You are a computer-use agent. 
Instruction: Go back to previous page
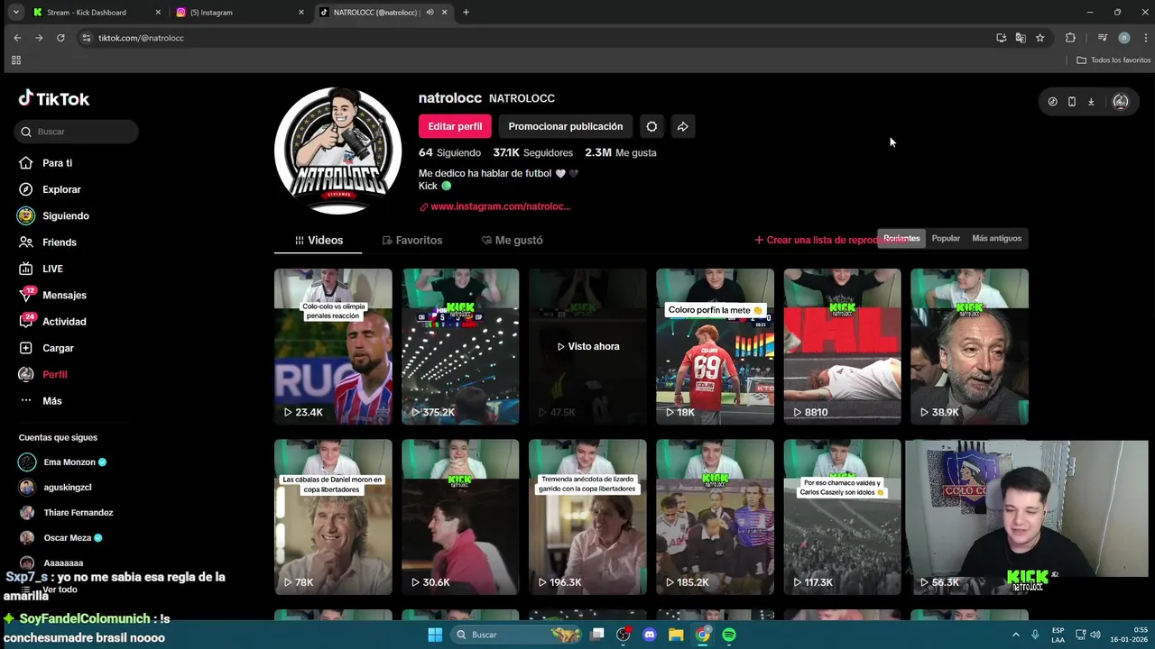click(17, 38)
